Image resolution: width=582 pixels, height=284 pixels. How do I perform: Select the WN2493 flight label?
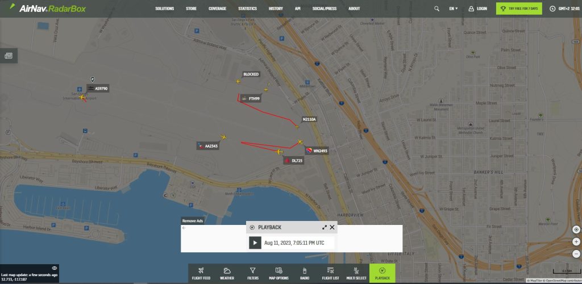coord(317,151)
